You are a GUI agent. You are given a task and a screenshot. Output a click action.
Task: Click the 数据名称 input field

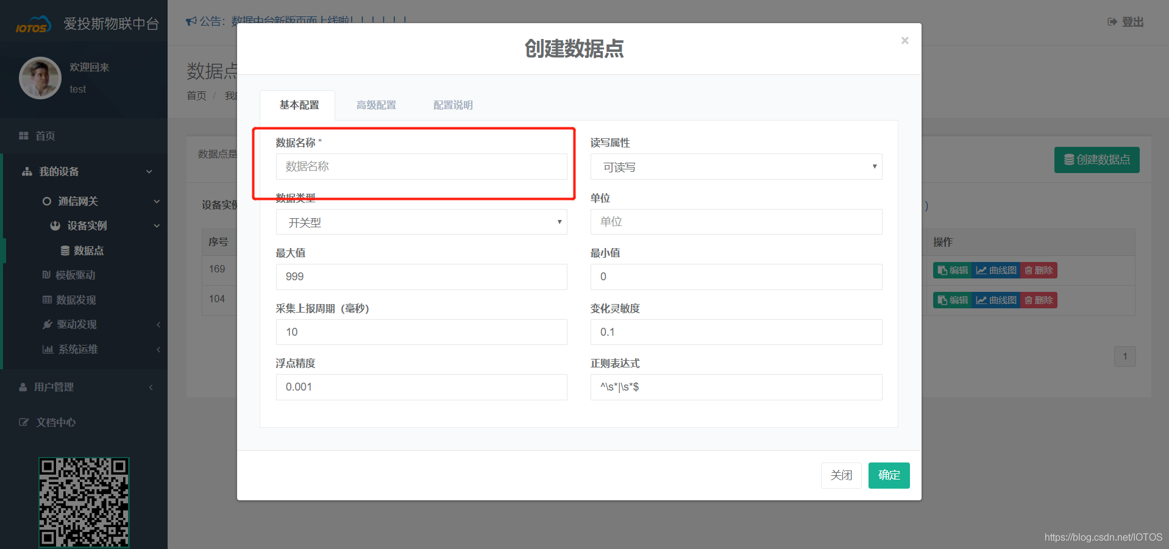(421, 166)
